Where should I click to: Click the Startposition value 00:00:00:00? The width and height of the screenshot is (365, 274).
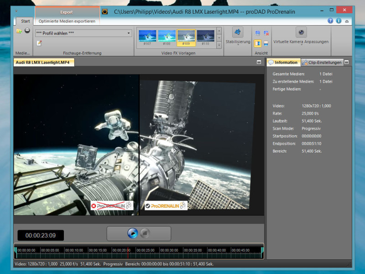312,136
